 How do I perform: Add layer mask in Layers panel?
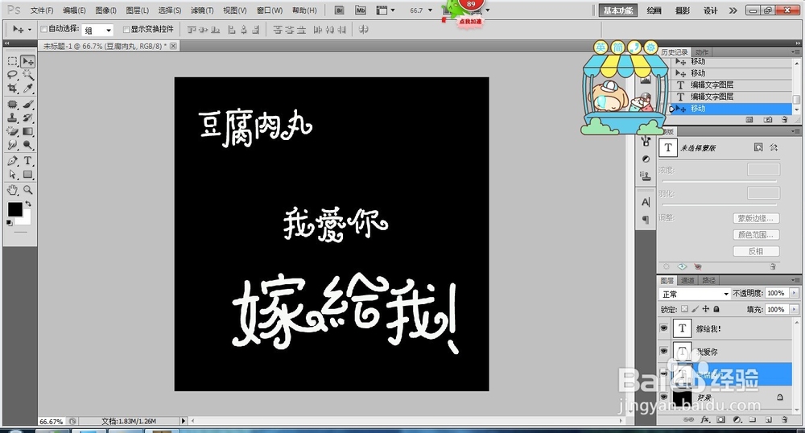click(x=721, y=419)
